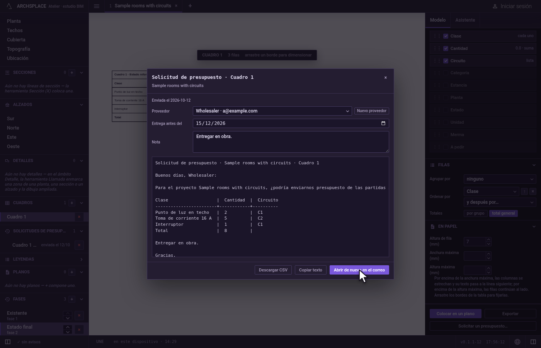Open the 'y después por…' dropdown
This screenshot has height=348, width=541.
[x=500, y=202]
